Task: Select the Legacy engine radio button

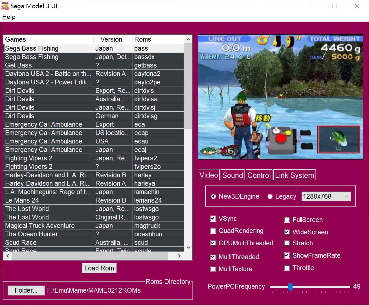Action: (270, 196)
